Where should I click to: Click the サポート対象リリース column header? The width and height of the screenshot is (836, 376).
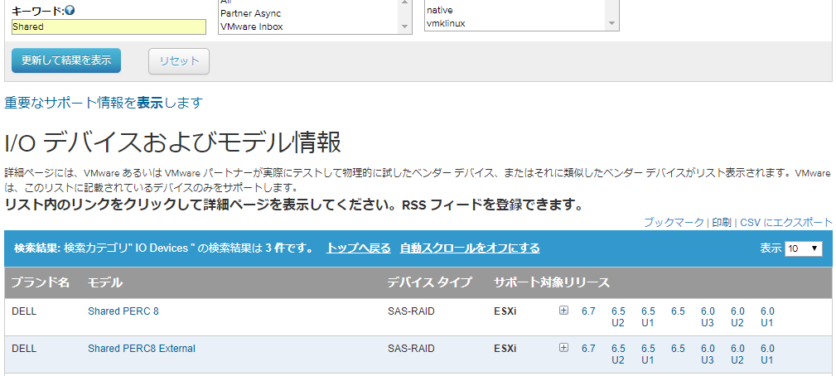(x=552, y=282)
